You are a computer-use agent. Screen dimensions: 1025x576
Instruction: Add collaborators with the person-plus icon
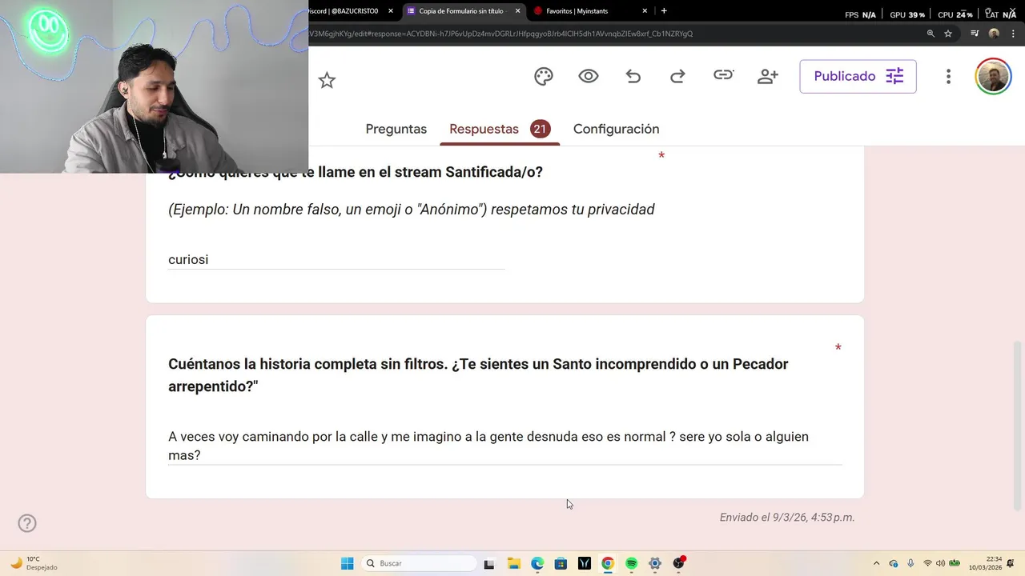pos(768,76)
